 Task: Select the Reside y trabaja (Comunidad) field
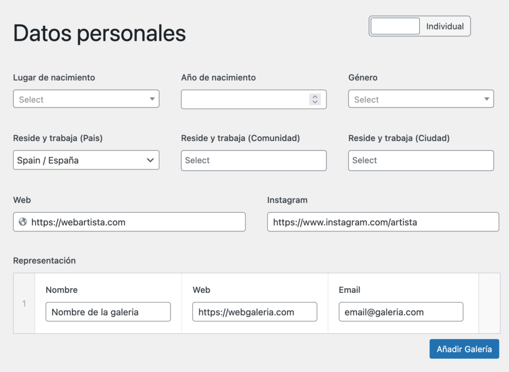254,160
